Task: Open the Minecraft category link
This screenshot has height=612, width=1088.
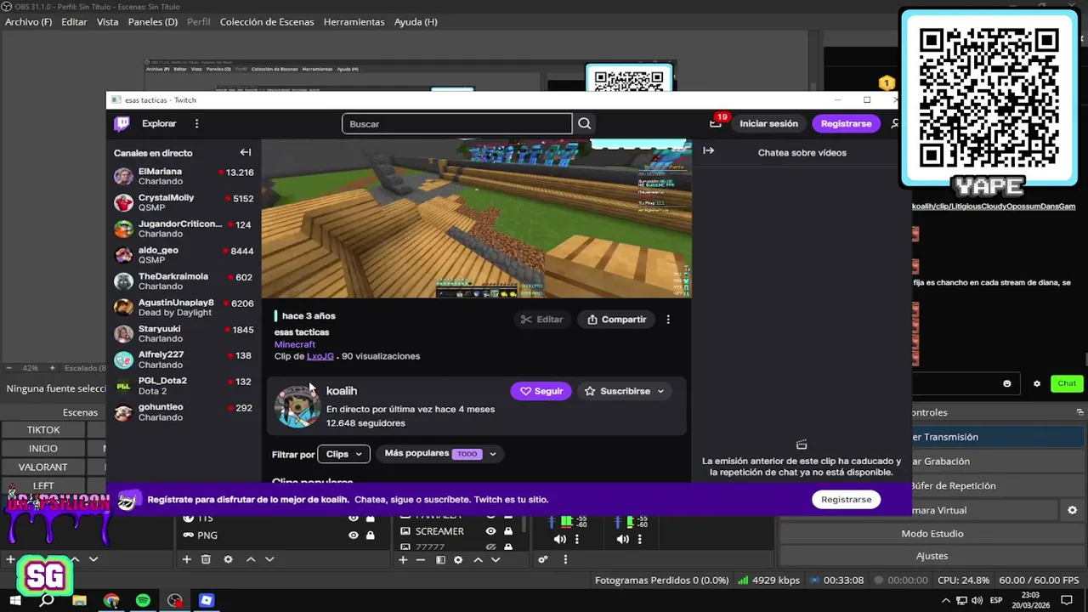Action: tap(294, 344)
